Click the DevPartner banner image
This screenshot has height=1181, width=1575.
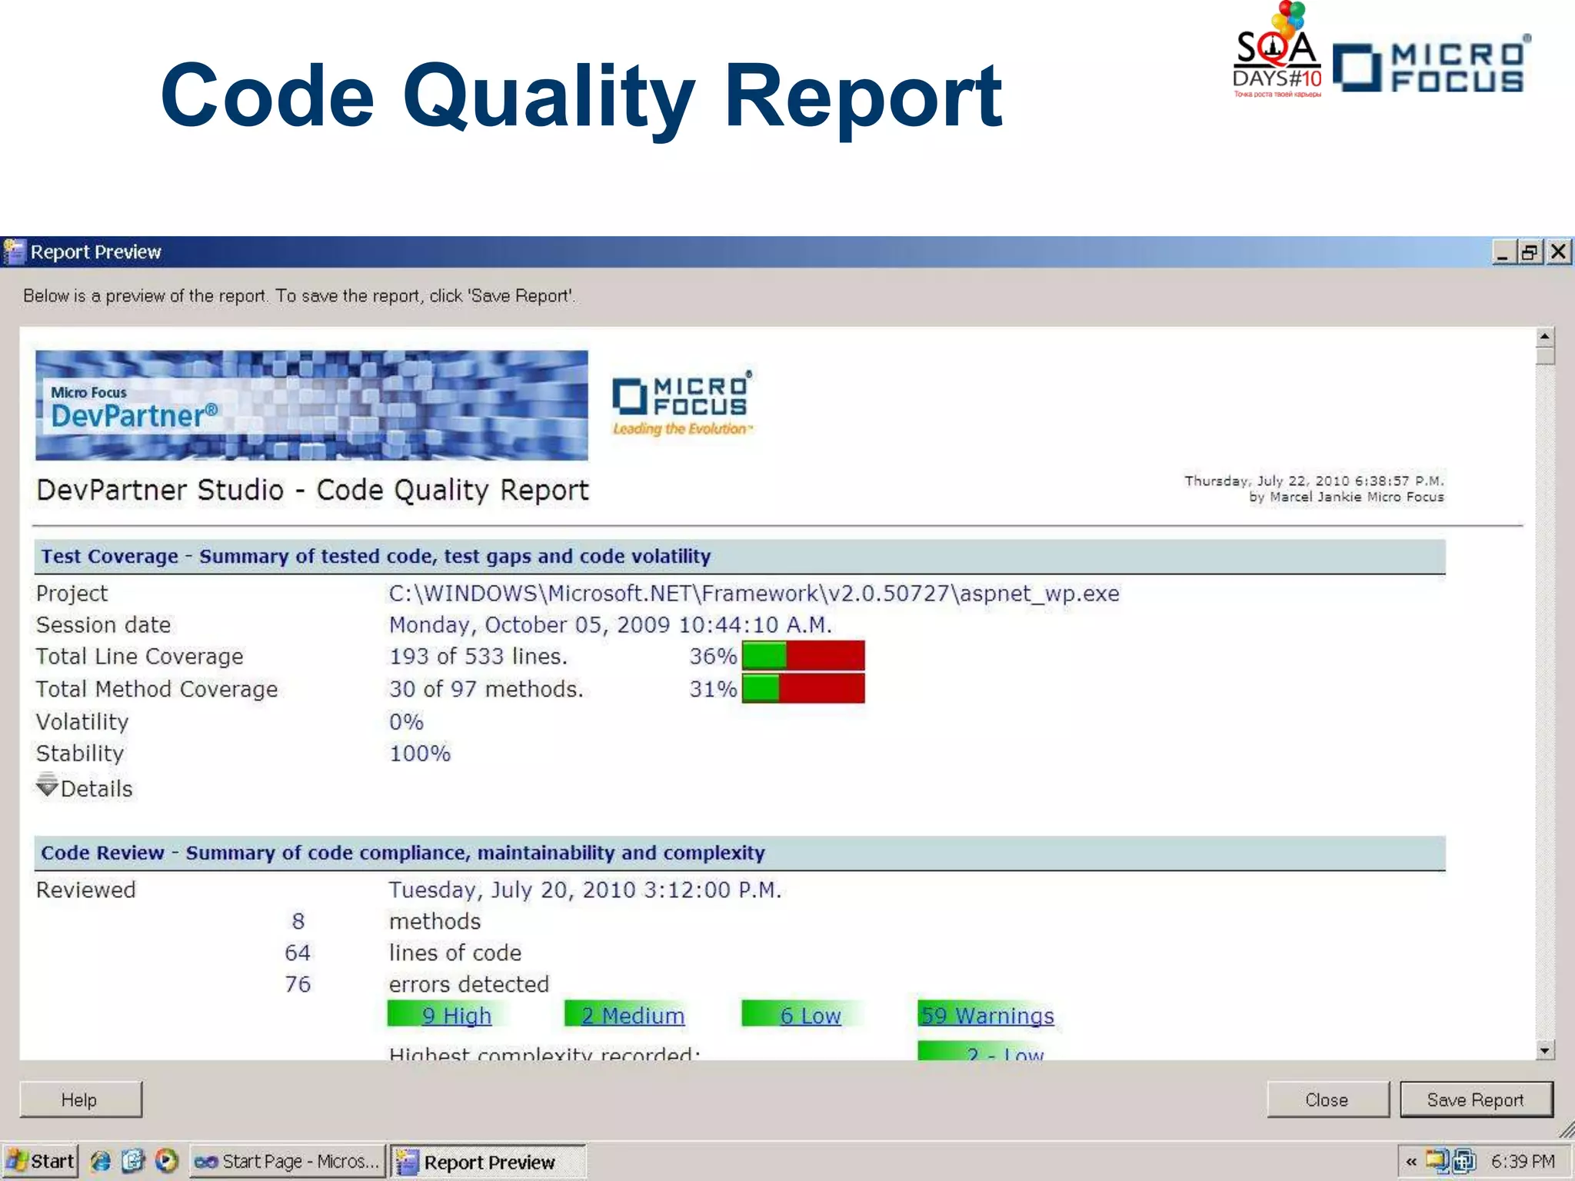(311, 405)
